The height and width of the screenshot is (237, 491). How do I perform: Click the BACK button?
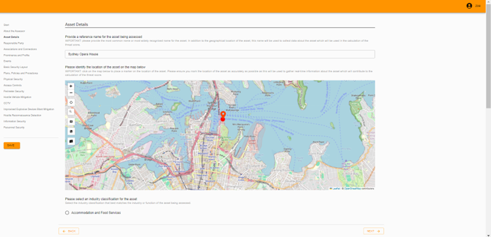pos(69,231)
